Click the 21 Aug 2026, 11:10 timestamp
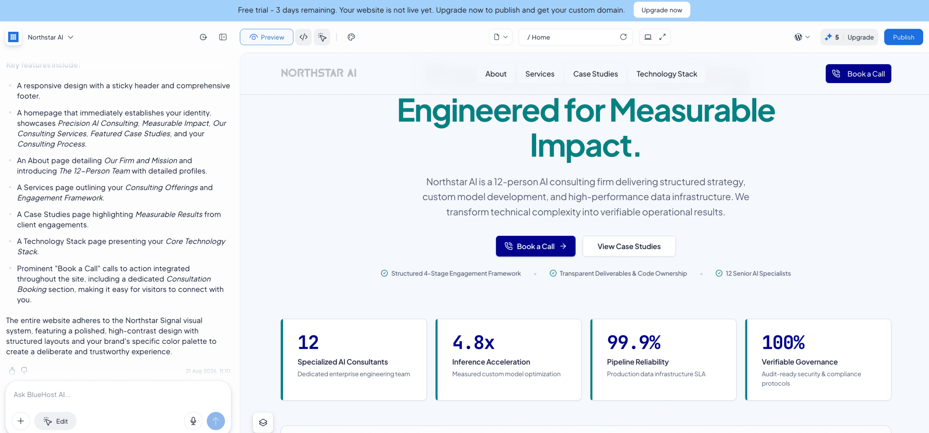Screen dimensions: 929x433 coord(208,371)
